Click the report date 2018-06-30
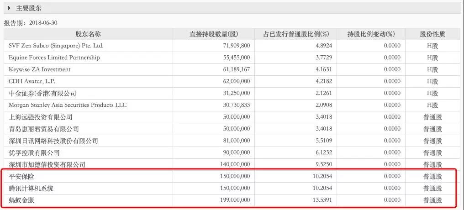 (43, 23)
